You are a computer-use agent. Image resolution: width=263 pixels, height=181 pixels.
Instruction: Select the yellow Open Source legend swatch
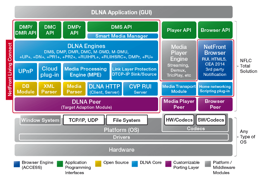click(98, 163)
